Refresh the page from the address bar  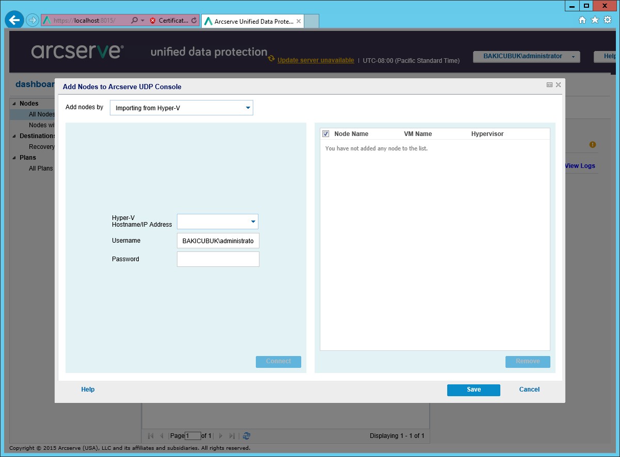click(x=194, y=21)
